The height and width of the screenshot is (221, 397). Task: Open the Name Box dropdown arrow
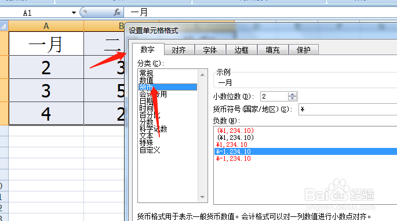pyautogui.click(x=74, y=13)
